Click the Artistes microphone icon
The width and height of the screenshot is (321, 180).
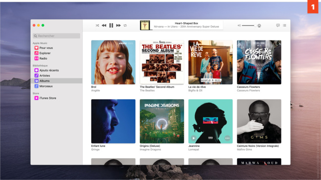click(36, 75)
